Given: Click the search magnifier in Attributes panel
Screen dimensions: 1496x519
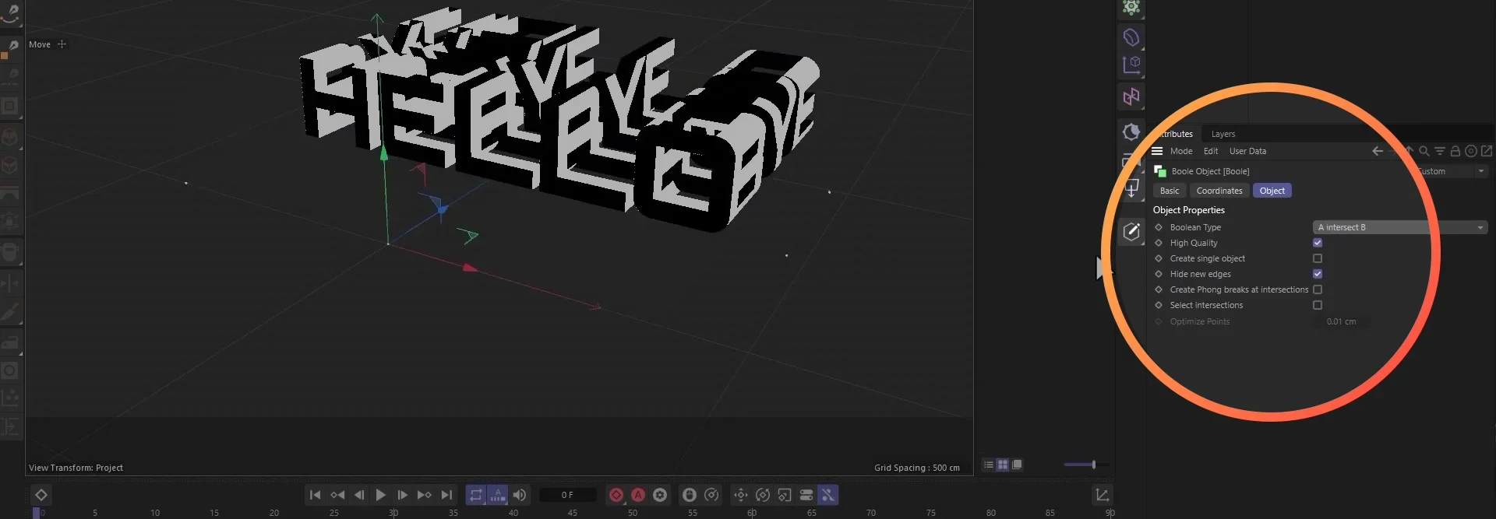Looking at the screenshot, I should [1424, 151].
